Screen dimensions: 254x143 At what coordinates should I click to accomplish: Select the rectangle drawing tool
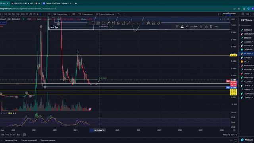93,23
